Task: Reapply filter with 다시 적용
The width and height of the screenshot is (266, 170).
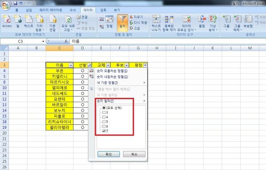Action: tap(138, 23)
